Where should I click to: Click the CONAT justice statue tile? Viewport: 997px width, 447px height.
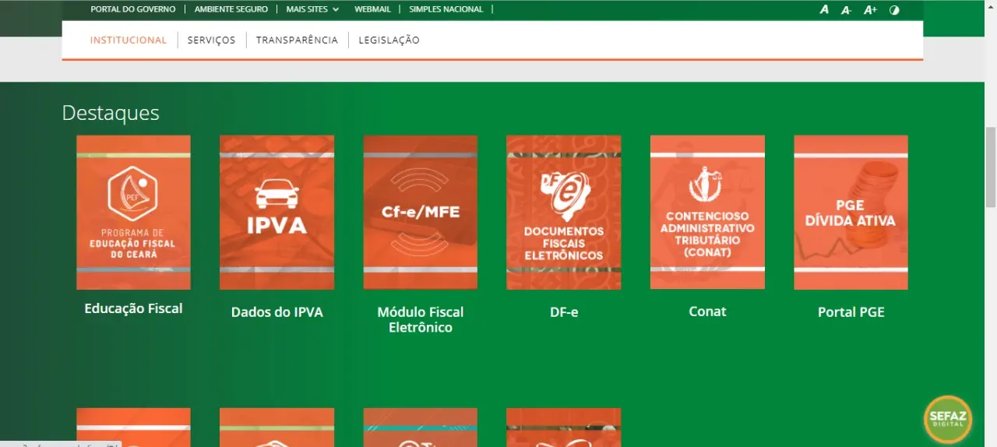tap(707, 212)
